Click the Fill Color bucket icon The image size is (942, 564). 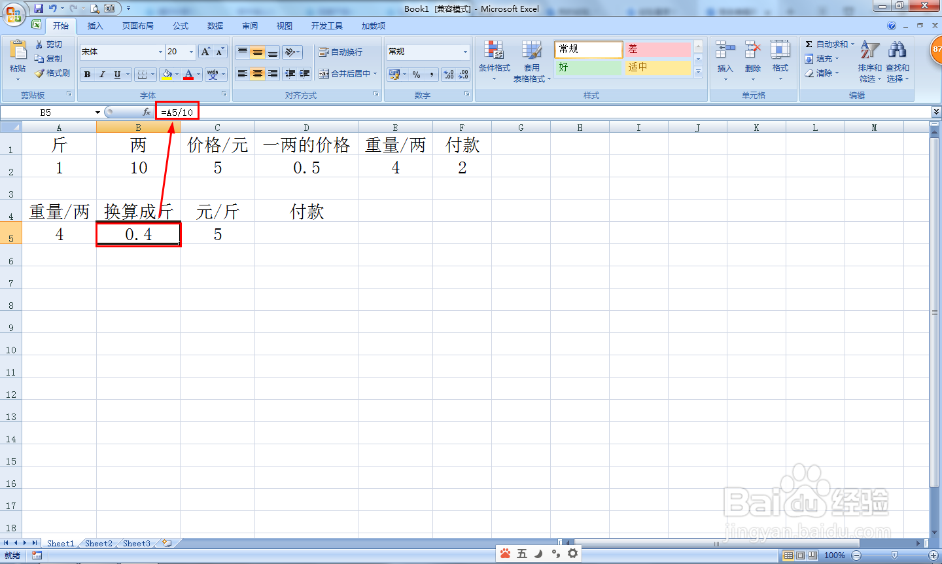click(x=167, y=74)
